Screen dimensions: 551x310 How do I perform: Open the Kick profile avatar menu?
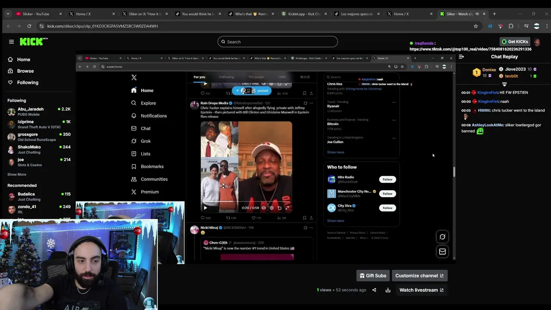click(x=537, y=42)
